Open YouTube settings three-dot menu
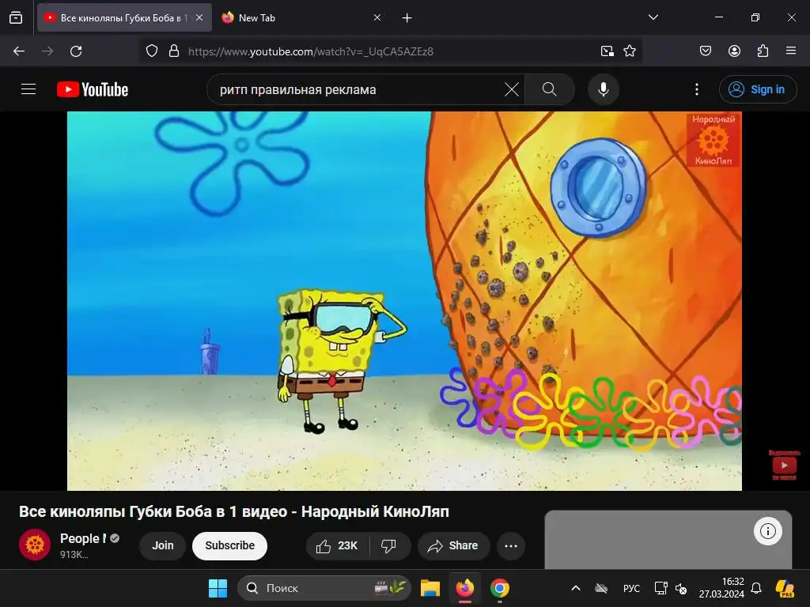The image size is (810, 607). (x=697, y=89)
